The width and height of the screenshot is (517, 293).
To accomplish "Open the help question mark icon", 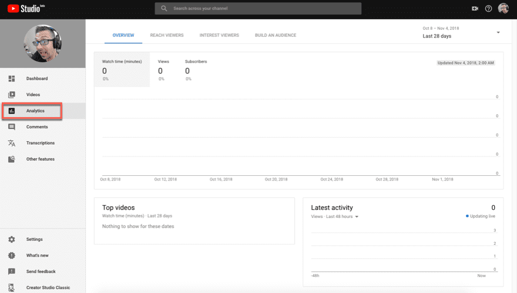I will pyautogui.click(x=488, y=9).
